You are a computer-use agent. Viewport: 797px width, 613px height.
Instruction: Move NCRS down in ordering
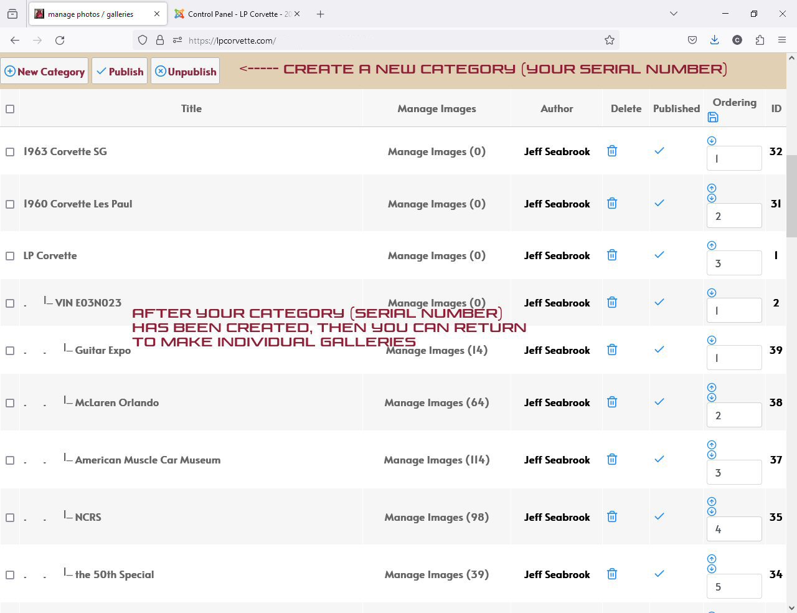[712, 511]
